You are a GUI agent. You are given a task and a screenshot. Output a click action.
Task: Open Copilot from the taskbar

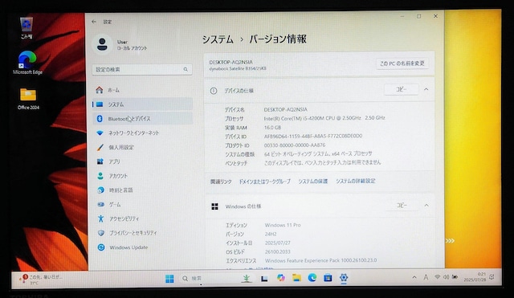tap(280, 278)
